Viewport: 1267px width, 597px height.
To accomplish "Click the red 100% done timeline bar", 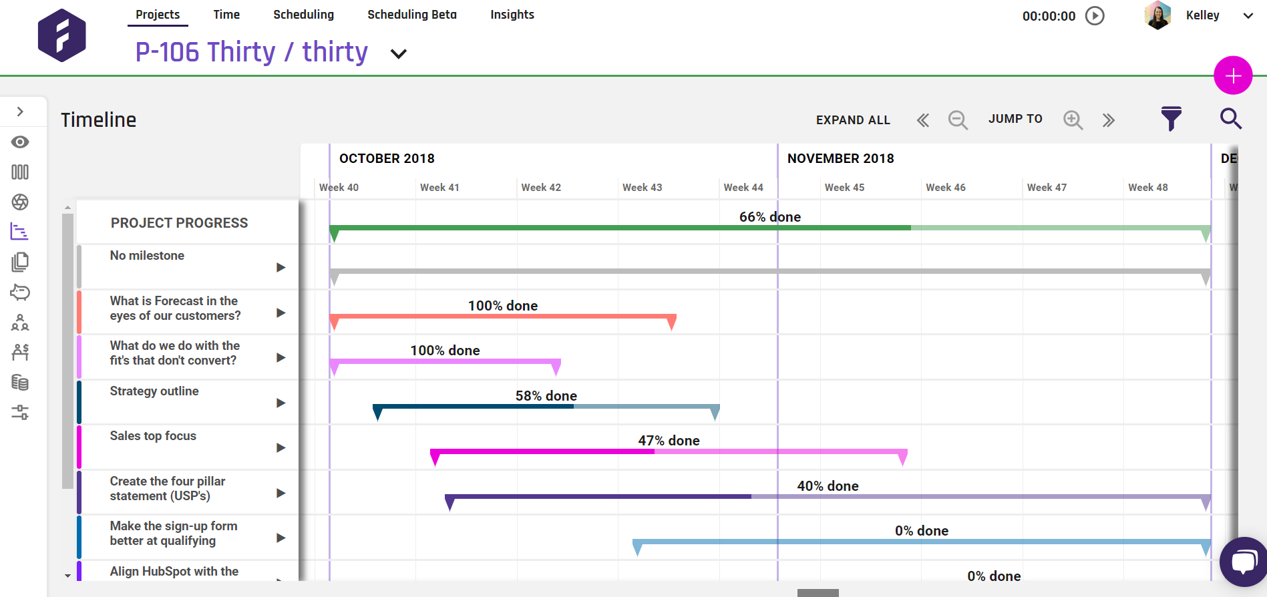I will (503, 317).
